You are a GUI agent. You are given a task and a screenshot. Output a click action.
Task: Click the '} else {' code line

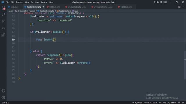(36, 51)
